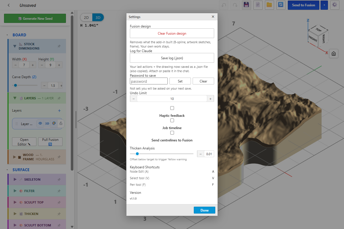This screenshot has width=344, height=229.
Task: Expand the Thicken section
Action: click(15, 214)
